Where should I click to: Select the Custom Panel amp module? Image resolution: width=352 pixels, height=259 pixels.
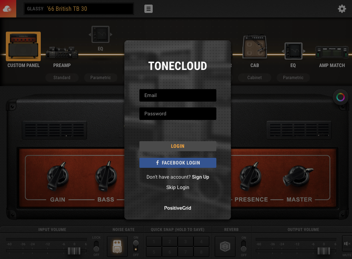(x=23, y=46)
